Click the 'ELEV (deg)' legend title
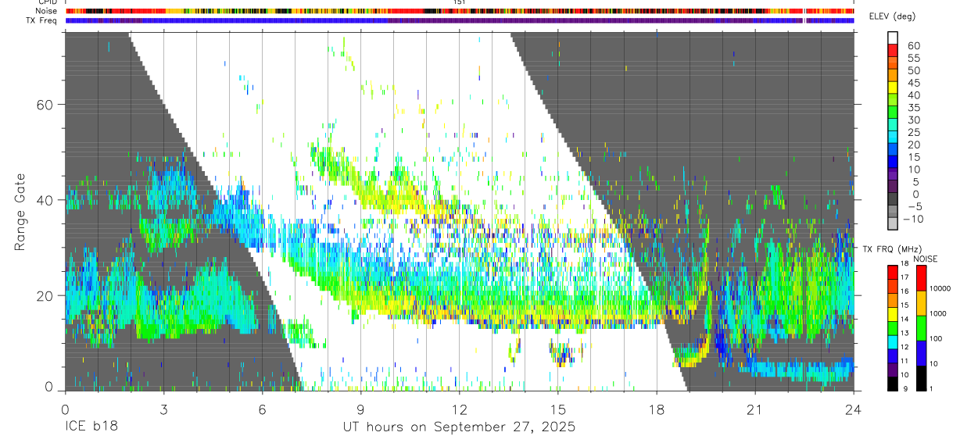Screen dimensions: 960x443 click(x=892, y=16)
